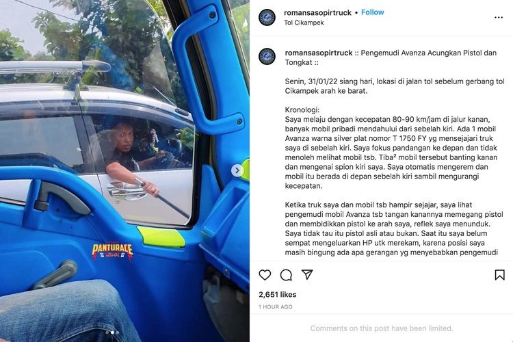This screenshot has height=342, width=513.
Task: Open the romansasopirtruck username in the caption
Action: [x=319, y=53]
